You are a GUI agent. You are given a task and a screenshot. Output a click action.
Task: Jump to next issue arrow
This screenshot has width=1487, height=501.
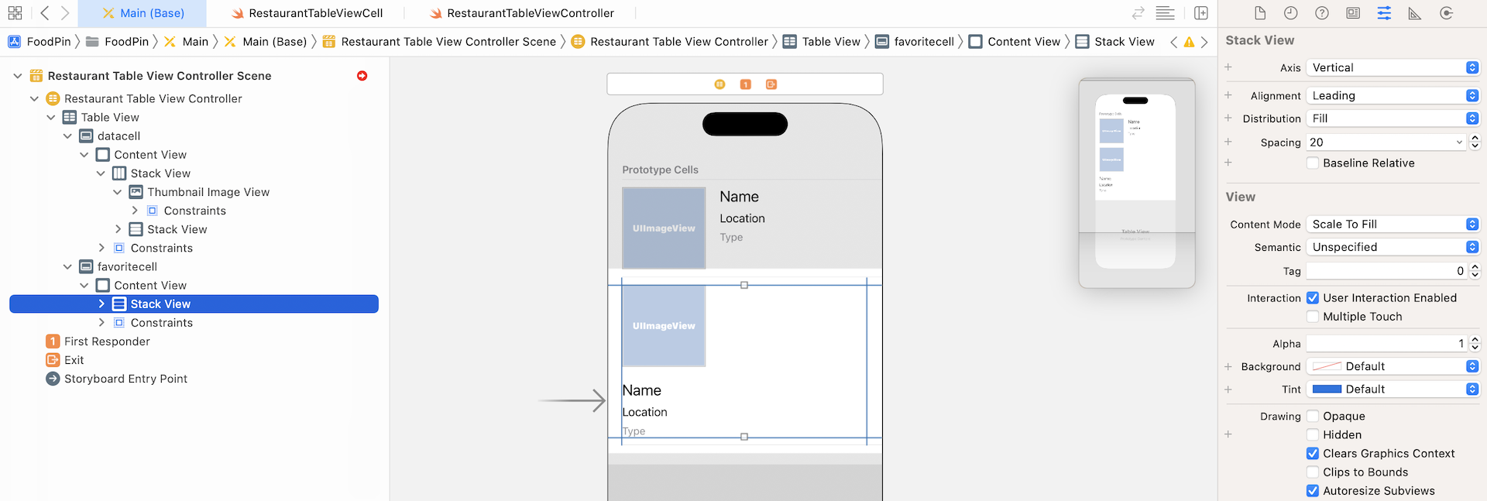[1204, 42]
